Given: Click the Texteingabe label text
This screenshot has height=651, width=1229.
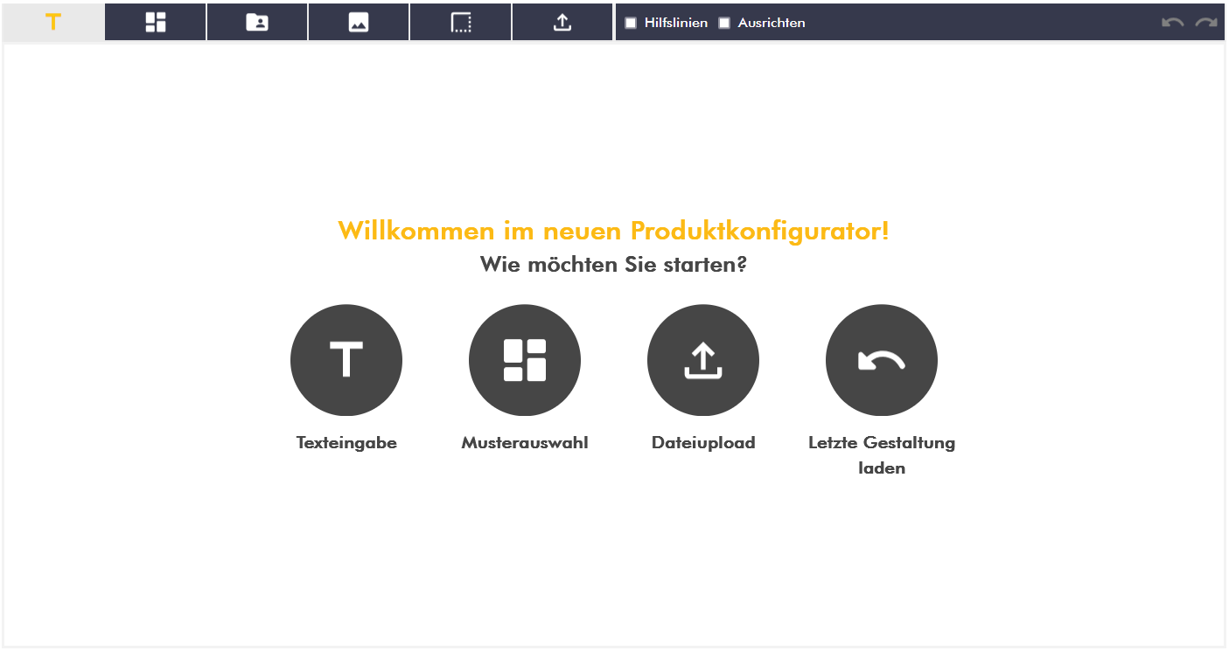Looking at the screenshot, I should click(x=346, y=442).
